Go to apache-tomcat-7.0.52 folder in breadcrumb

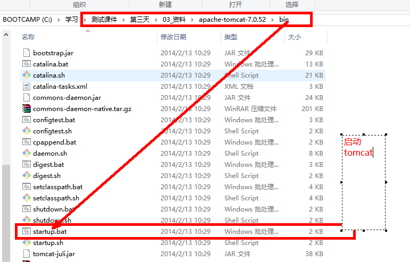coord(232,20)
